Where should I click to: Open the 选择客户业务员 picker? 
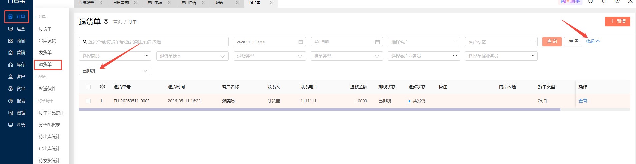click(x=424, y=56)
